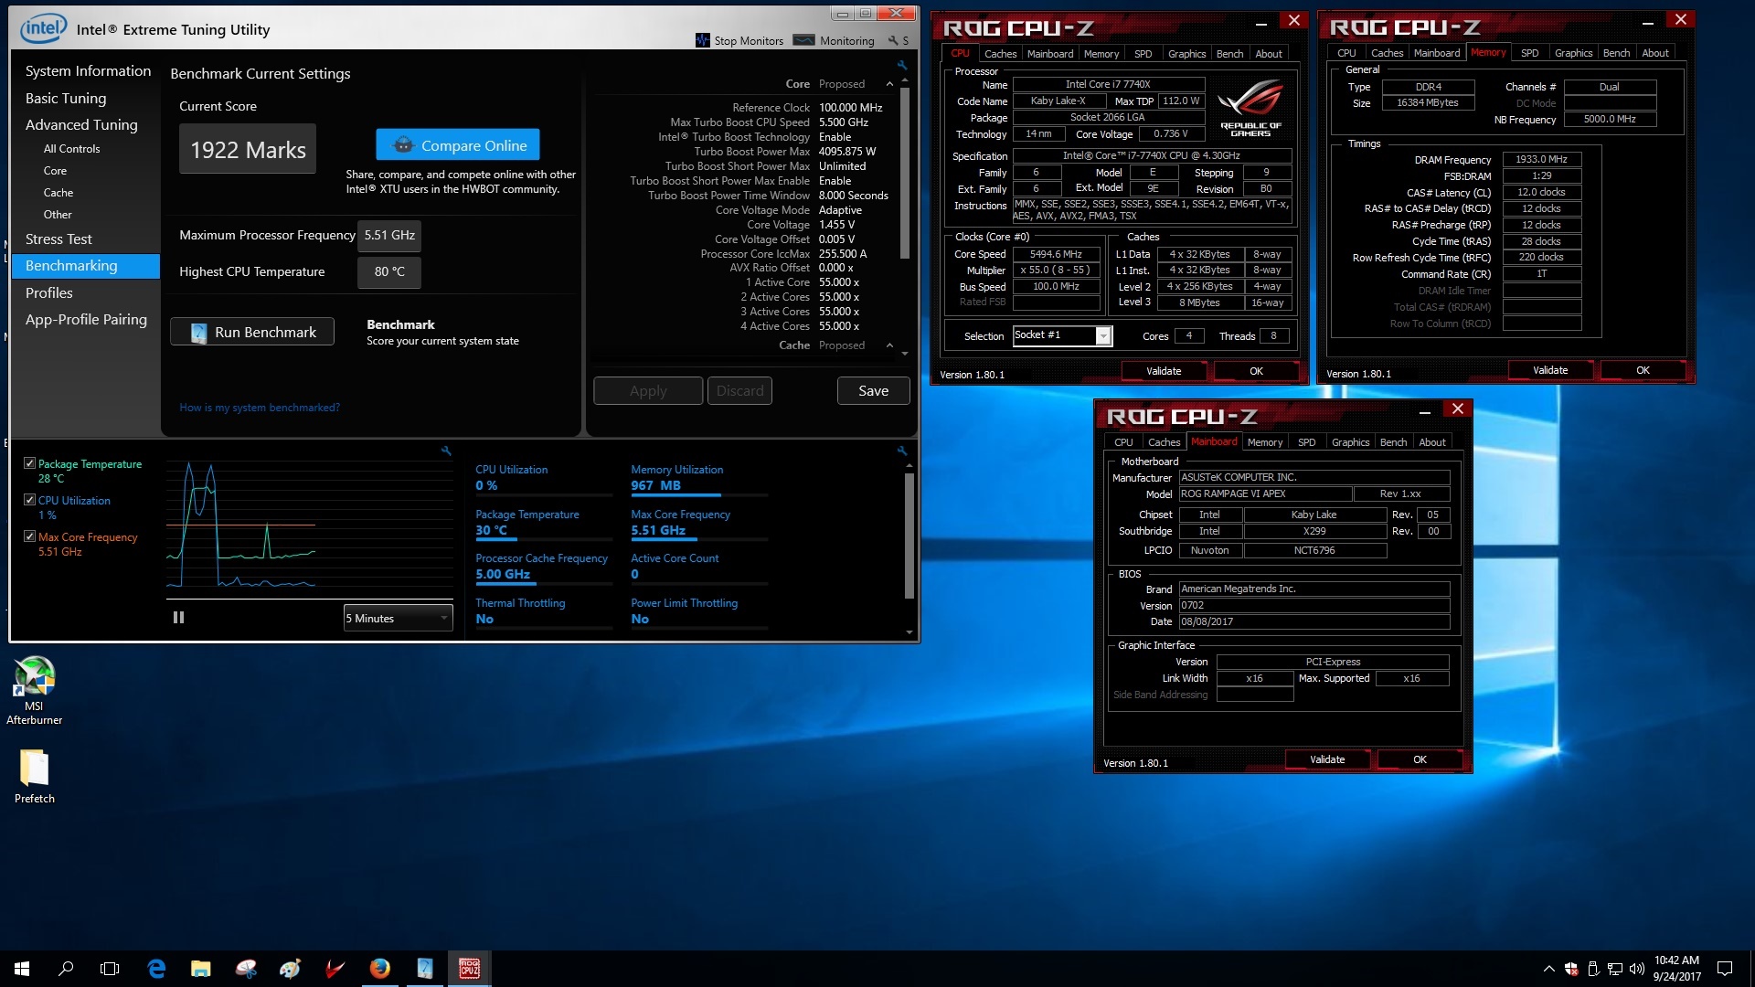The image size is (1755, 987).
Task: Click the Stop Monitors icon in XTU
Action: click(x=702, y=40)
